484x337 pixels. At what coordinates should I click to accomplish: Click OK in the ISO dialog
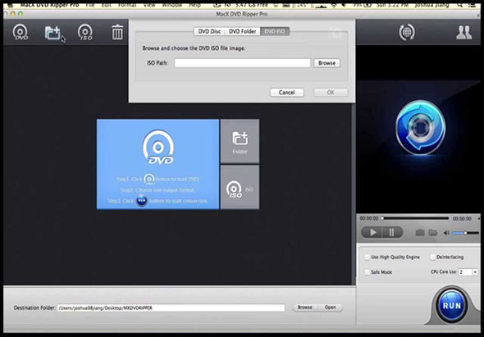pyautogui.click(x=331, y=93)
